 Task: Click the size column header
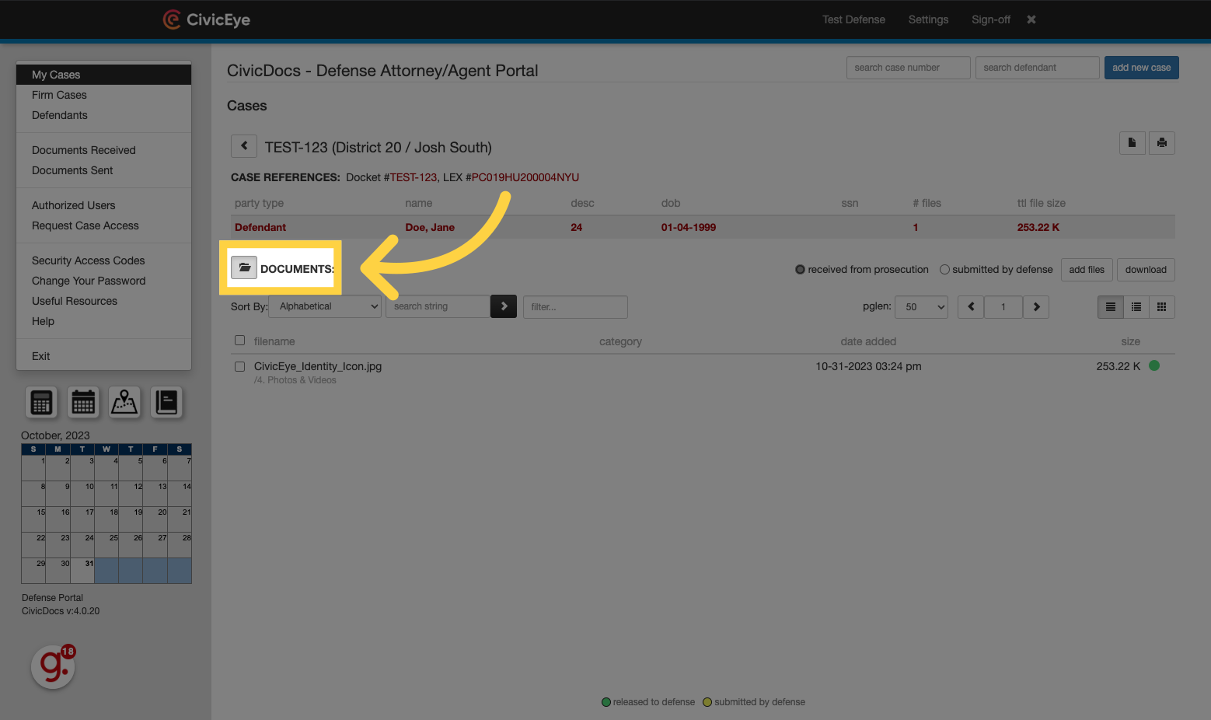tap(1131, 341)
